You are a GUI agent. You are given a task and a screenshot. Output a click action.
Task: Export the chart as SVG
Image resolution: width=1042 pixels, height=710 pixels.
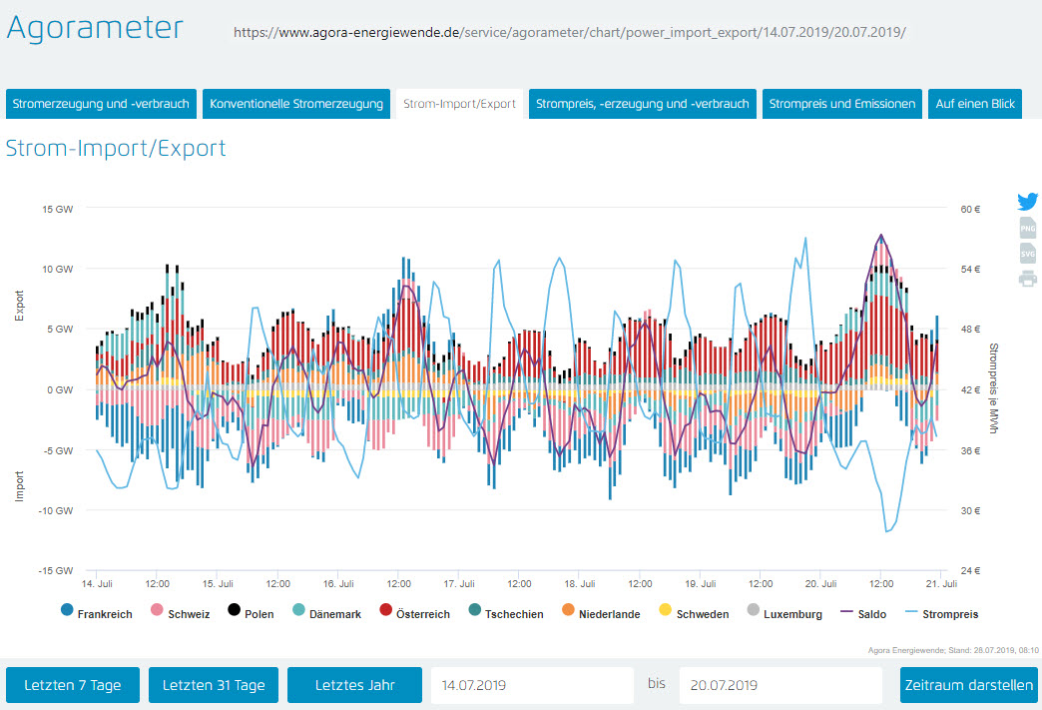[x=1027, y=254]
